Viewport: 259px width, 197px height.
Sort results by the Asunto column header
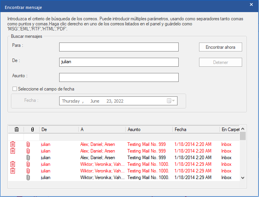[149, 130]
